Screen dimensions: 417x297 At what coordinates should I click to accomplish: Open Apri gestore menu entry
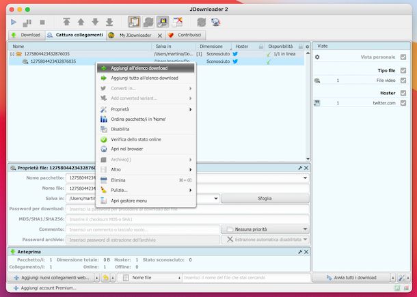coord(146,201)
